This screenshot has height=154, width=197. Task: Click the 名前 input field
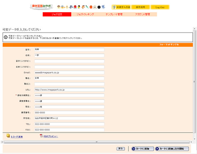[69, 55]
